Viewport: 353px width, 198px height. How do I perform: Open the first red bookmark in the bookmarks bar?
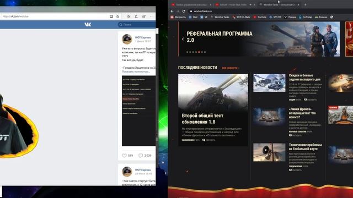tap(178, 17)
